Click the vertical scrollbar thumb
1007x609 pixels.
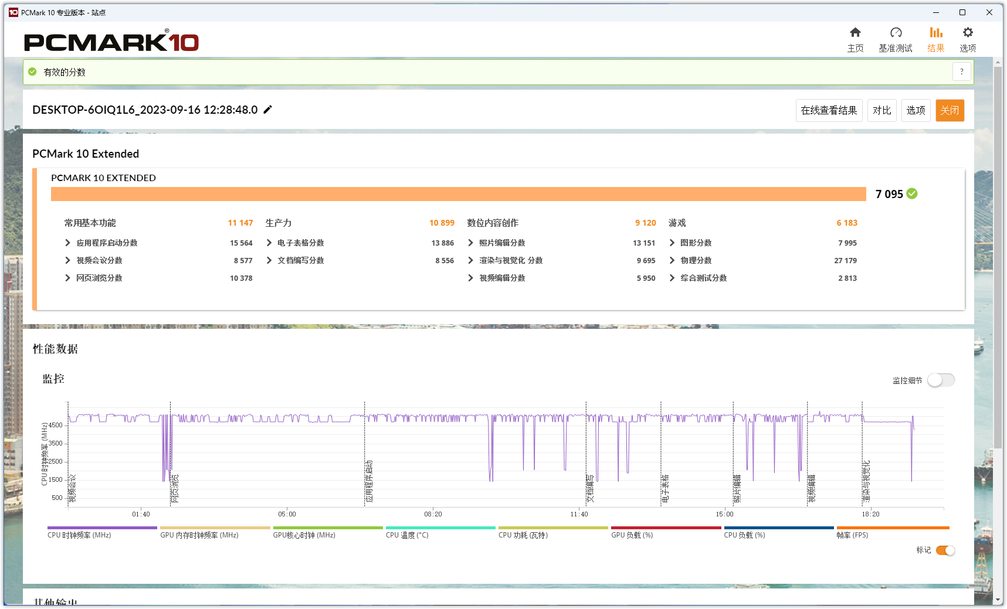(x=998, y=258)
